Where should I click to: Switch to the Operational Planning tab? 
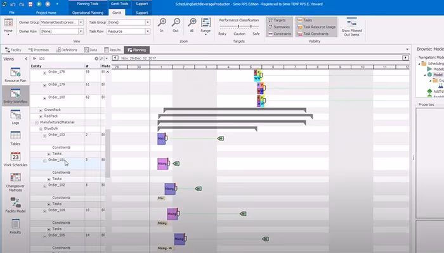tap(88, 13)
